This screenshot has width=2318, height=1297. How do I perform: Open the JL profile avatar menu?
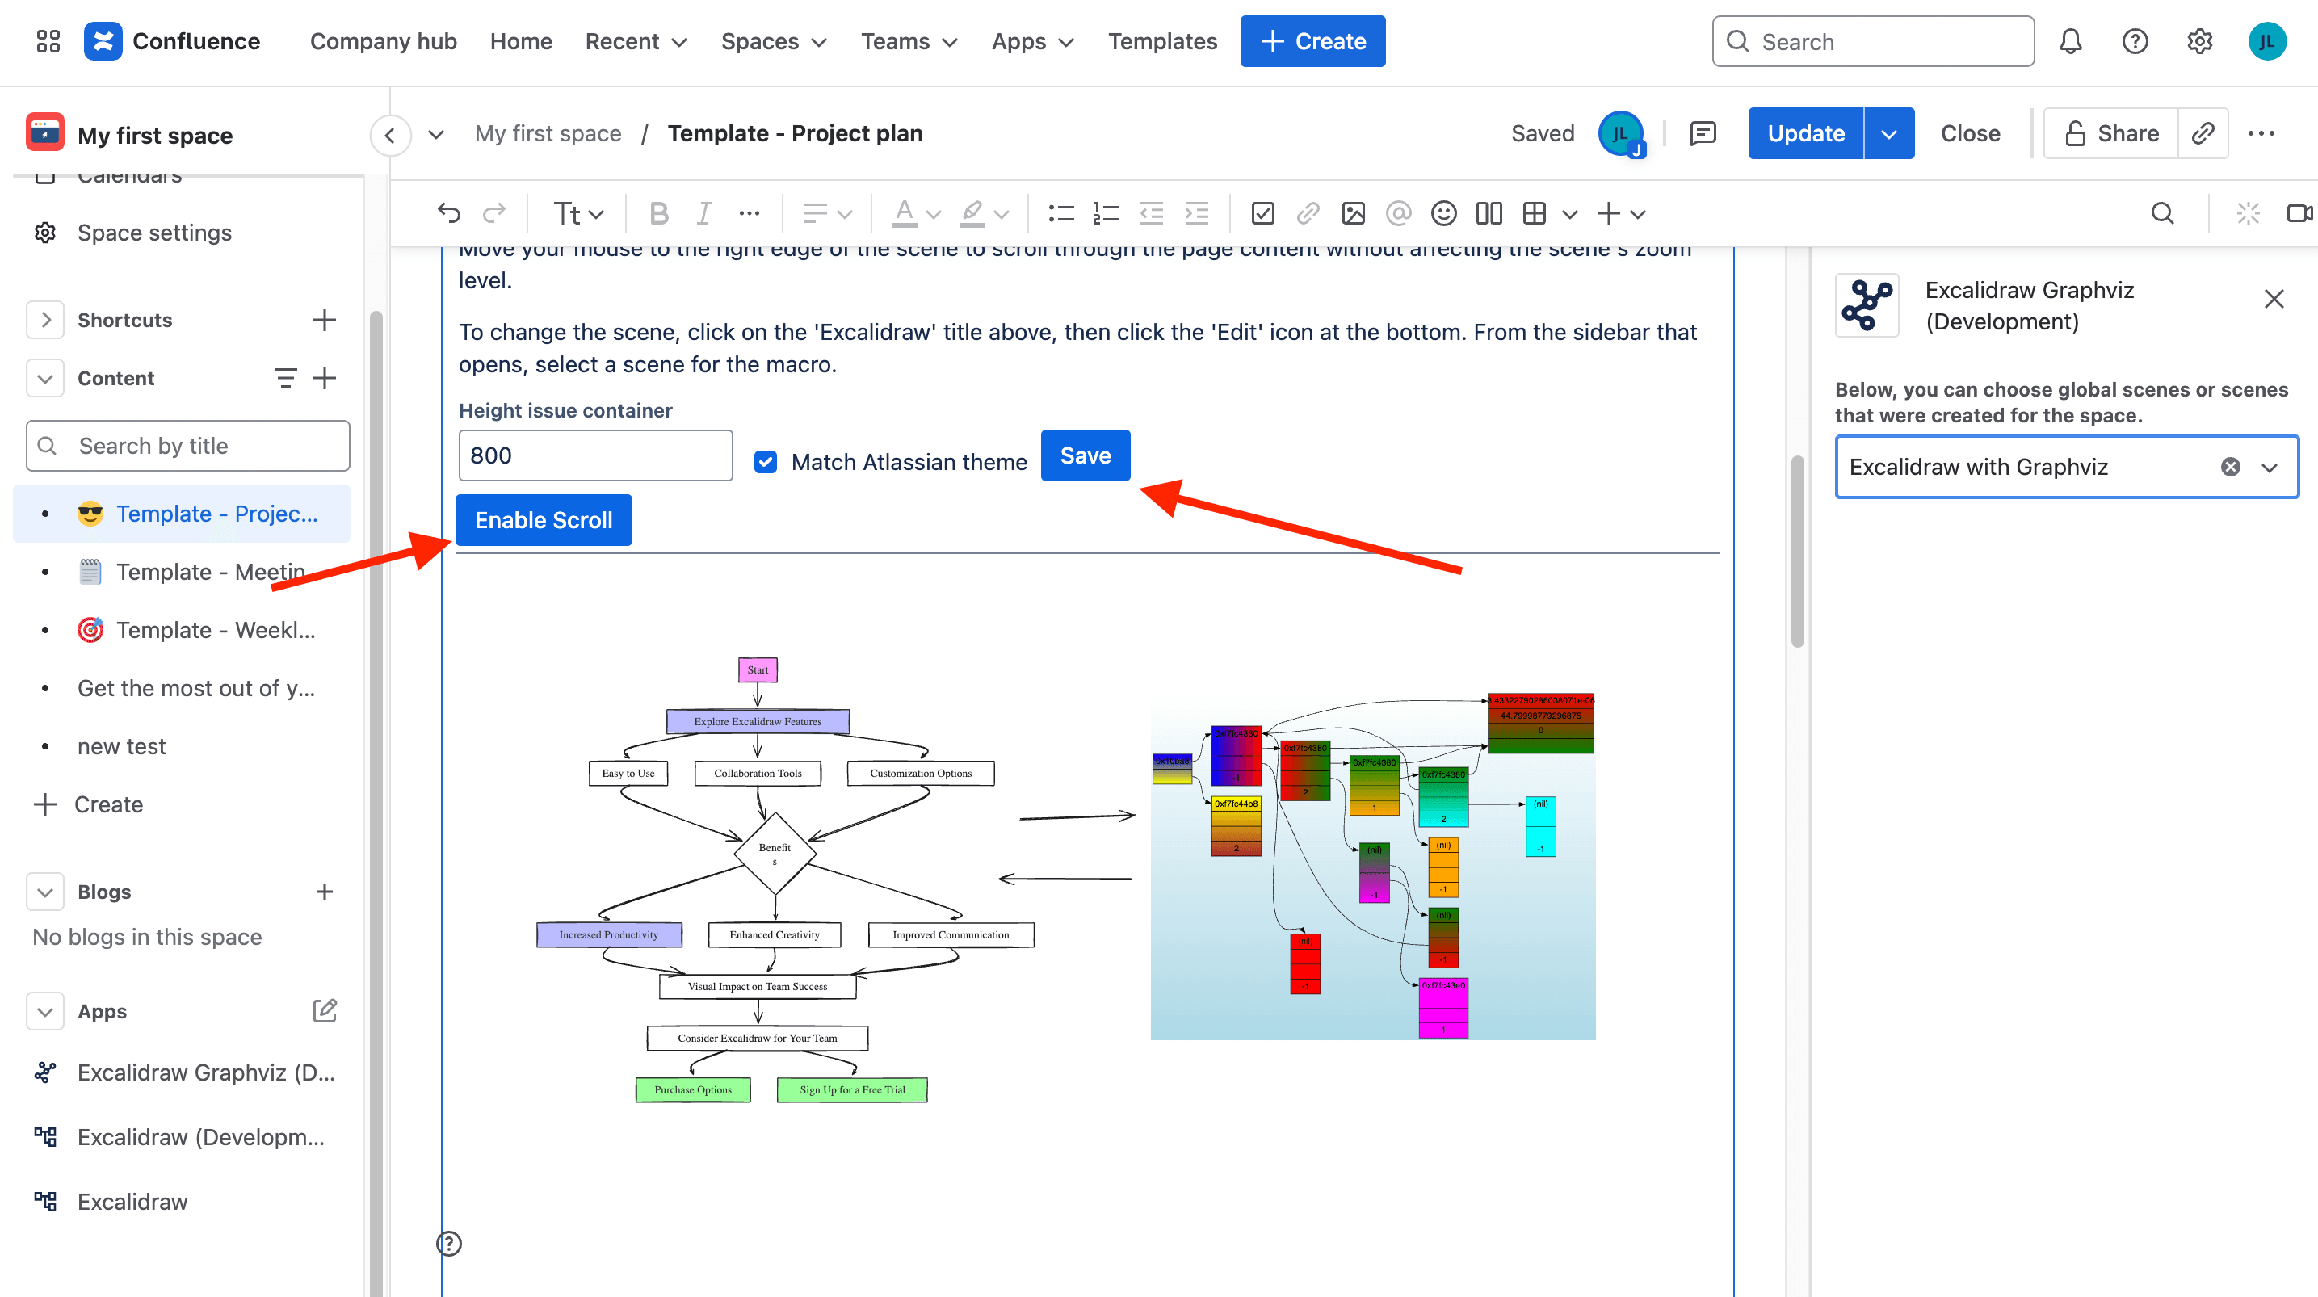click(2266, 41)
